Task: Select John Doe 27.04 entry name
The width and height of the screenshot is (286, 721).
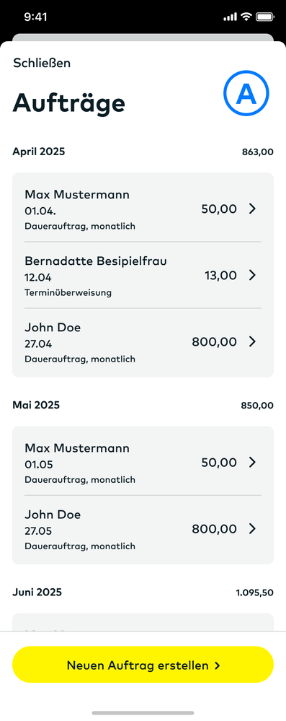Action: (53, 328)
